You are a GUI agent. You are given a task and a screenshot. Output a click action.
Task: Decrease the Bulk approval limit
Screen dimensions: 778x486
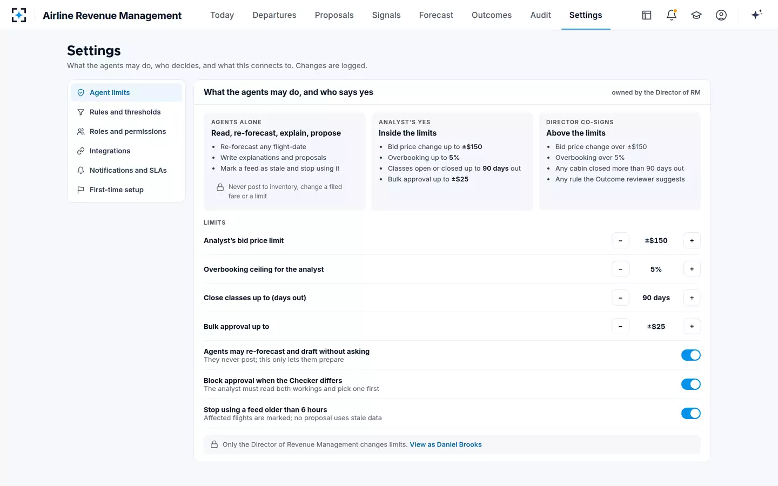click(620, 326)
